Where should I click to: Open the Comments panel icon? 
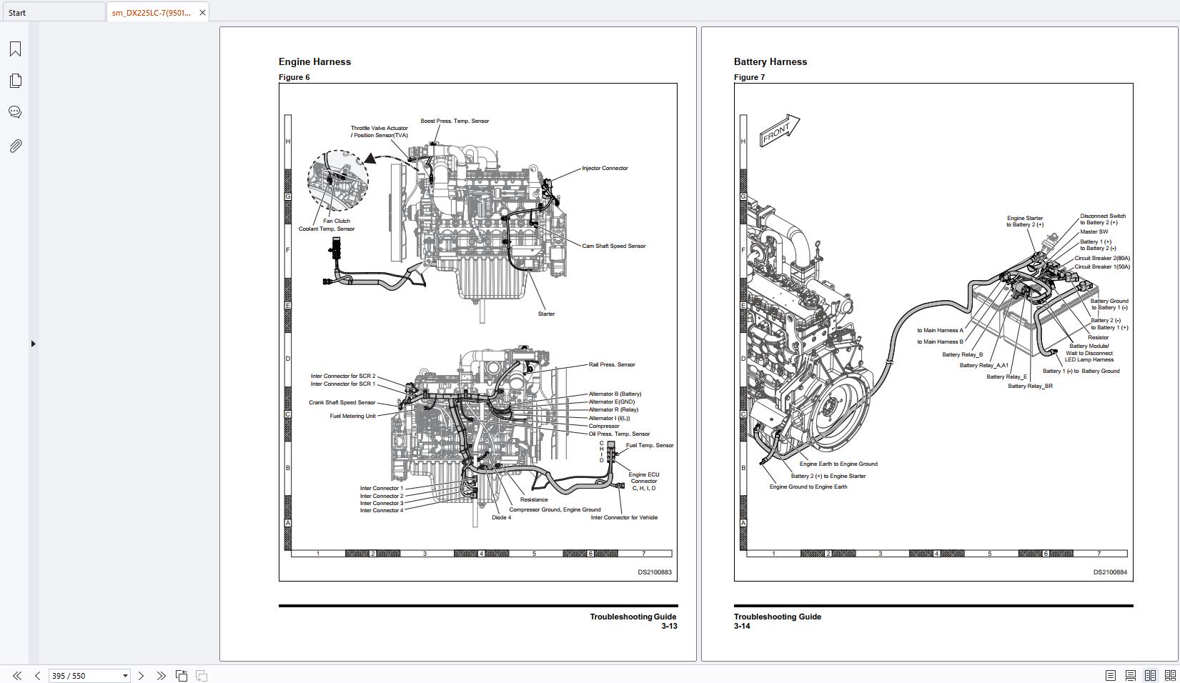coord(15,112)
